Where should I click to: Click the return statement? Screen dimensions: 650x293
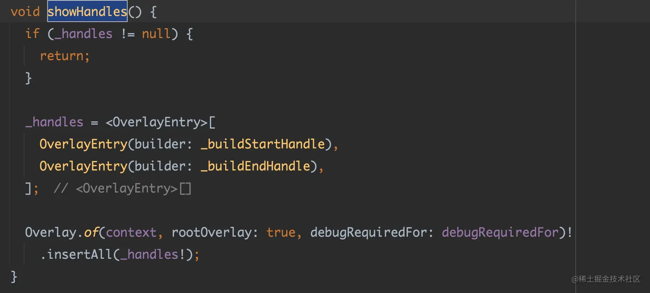(x=65, y=56)
